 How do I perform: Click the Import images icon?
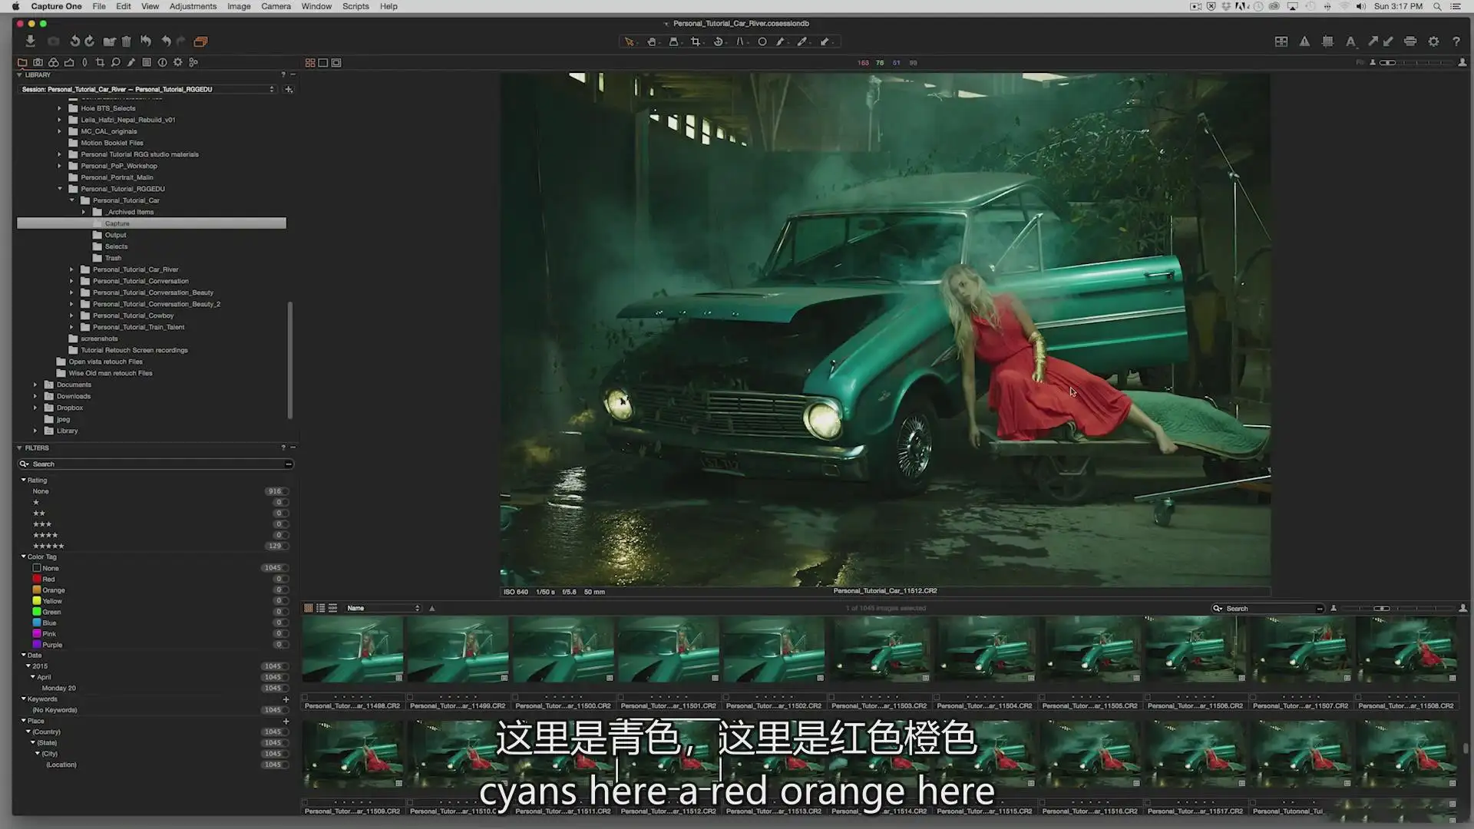[30, 41]
